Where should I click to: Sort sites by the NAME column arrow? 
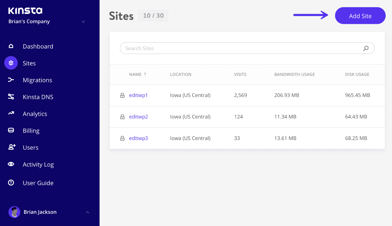click(x=145, y=74)
